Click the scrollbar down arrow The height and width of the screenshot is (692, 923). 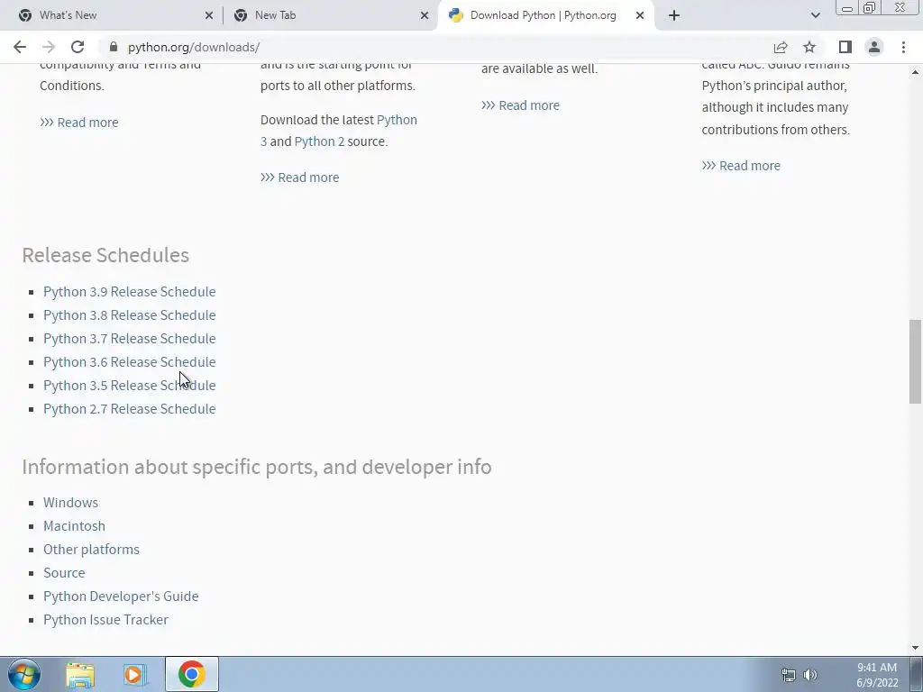(x=915, y=648)
